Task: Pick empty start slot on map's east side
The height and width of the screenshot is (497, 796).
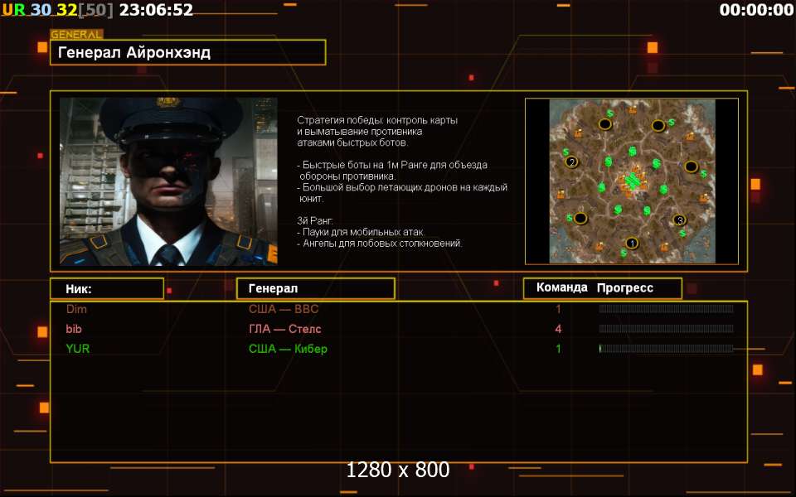Action: click(691, 166)
